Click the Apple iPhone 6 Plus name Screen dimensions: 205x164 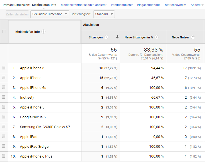pos(36,156)
